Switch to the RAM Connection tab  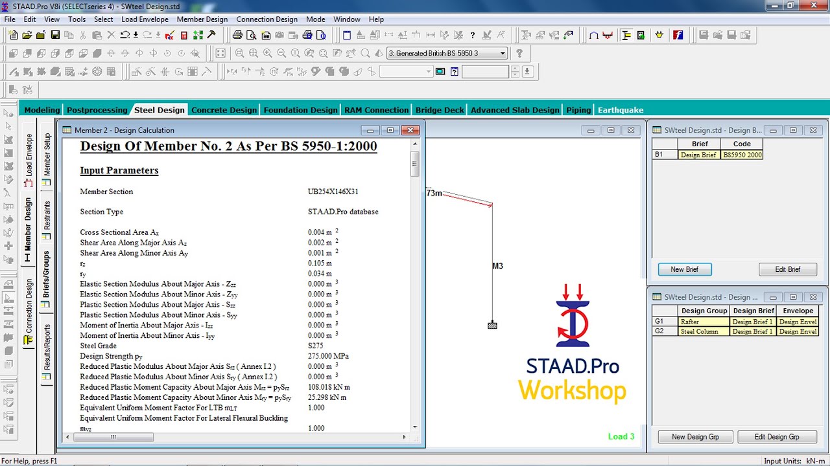[x=376, y=110]
